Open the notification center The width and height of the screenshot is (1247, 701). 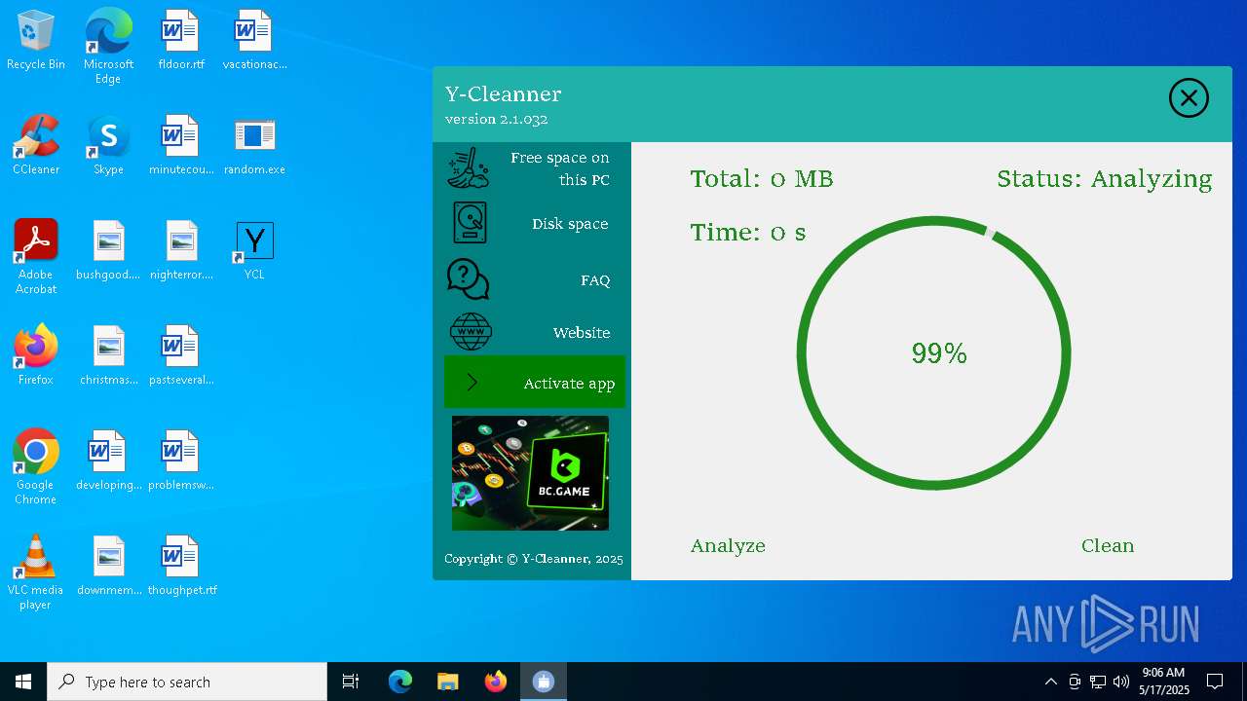[1216, 682]
